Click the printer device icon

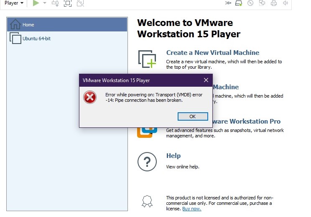pyautogui.click(x=274, y=3)
